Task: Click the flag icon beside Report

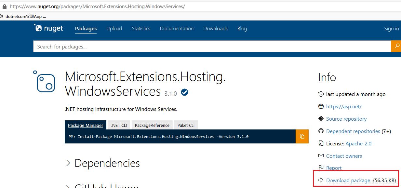Action: [x=321, y=168]
